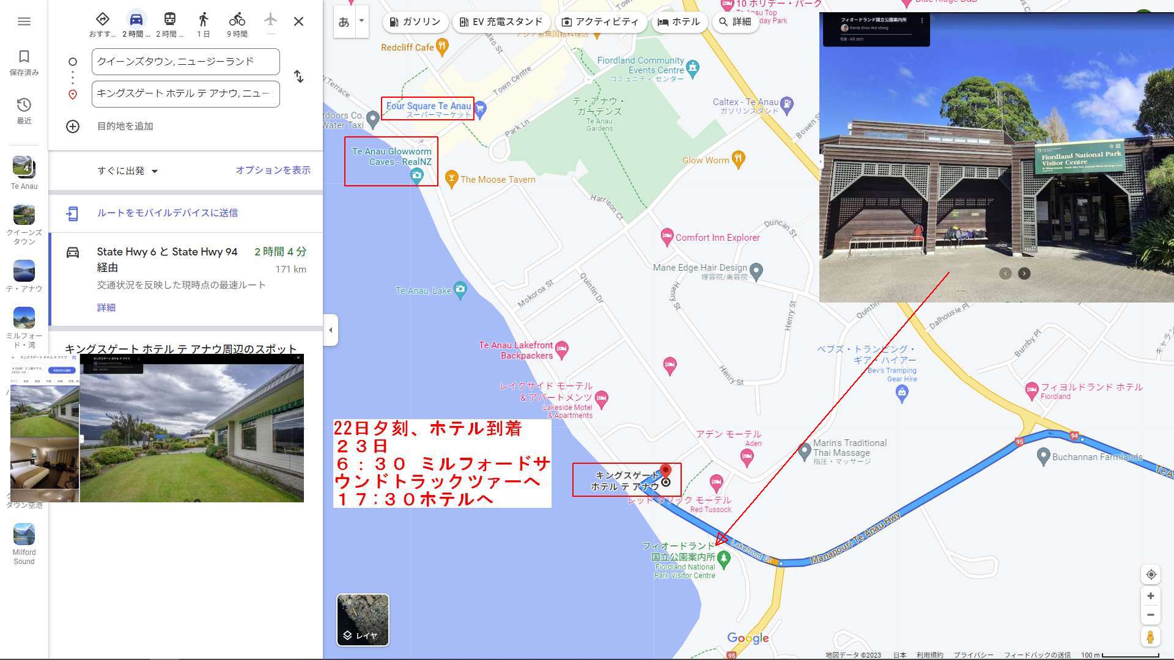Select the driving travel mode
The image size is (1174, 660).
click(x=136, y=24)
